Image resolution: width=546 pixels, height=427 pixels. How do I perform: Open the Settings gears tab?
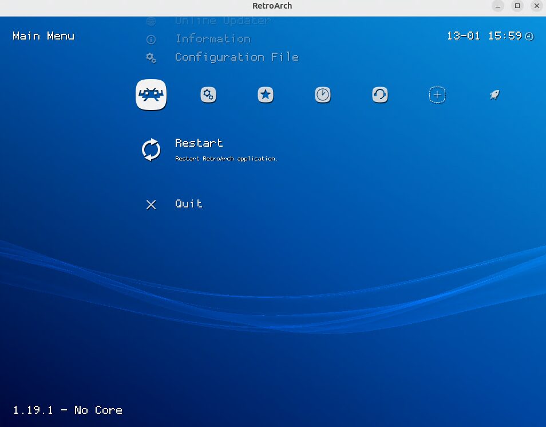click(208, 95)
